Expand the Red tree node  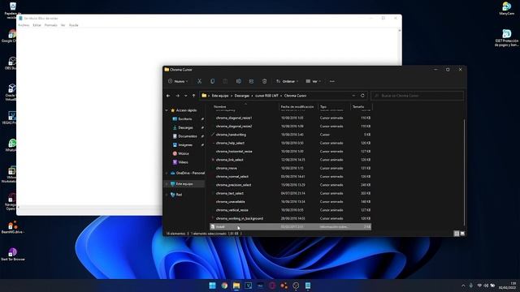pos(167,195)
